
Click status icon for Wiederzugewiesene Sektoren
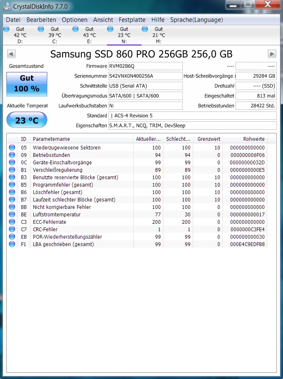coord(12,147)
